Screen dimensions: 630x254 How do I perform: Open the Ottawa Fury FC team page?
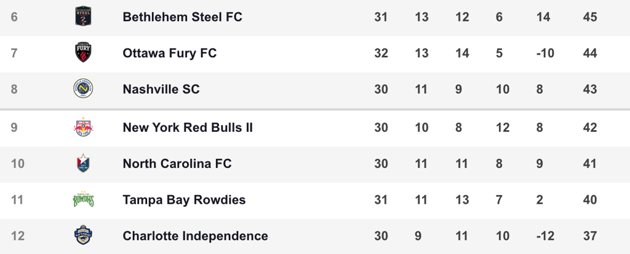[x=170, y=53]
